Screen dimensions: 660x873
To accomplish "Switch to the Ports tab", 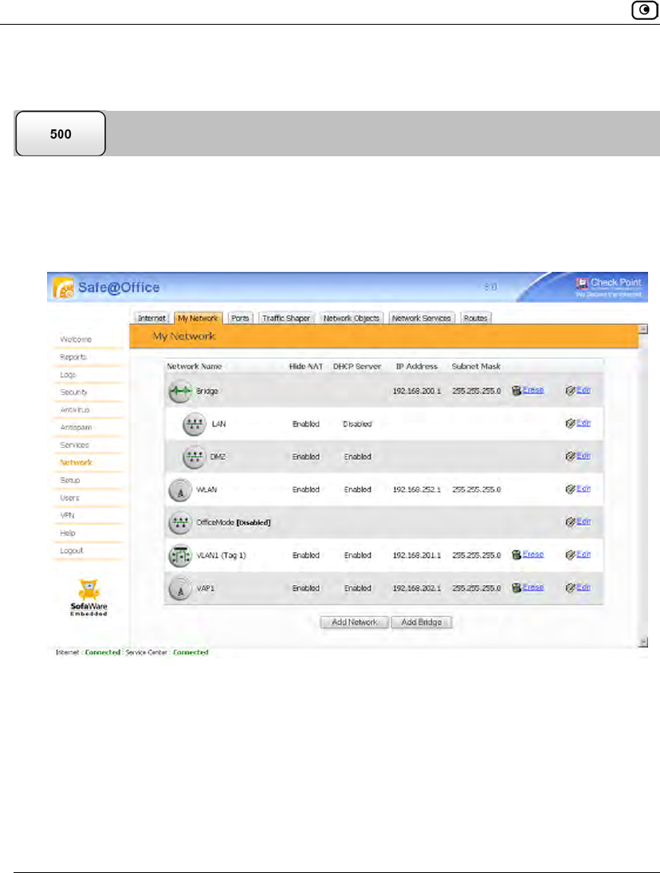I will pos(241,318).
